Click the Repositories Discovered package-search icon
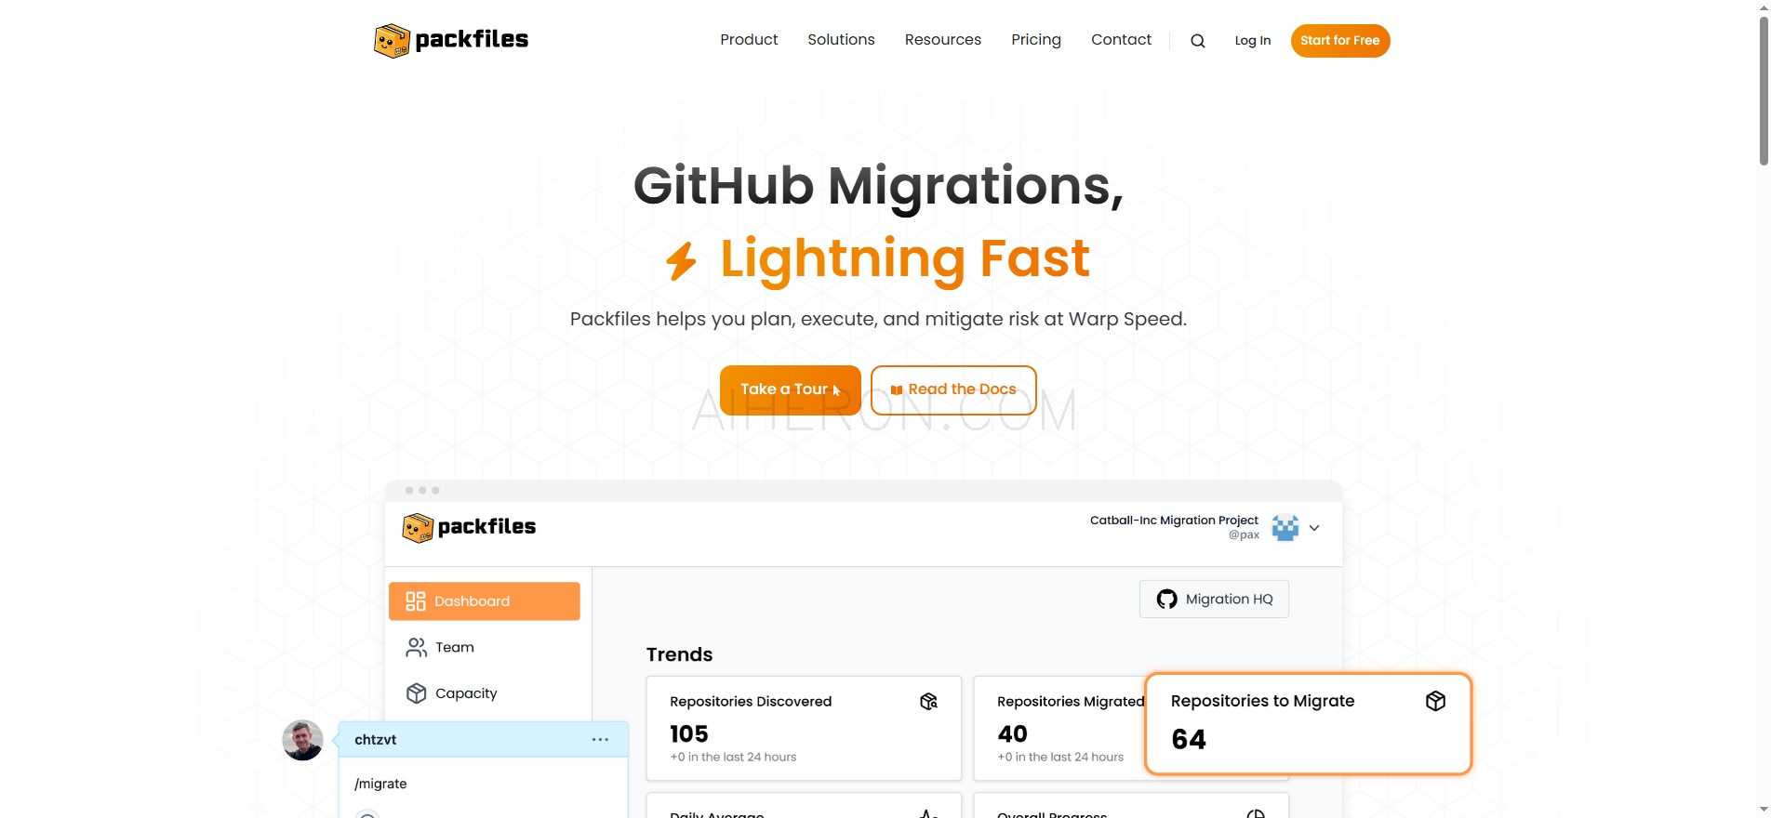1771x818 pixels. (x=928, y=701)
